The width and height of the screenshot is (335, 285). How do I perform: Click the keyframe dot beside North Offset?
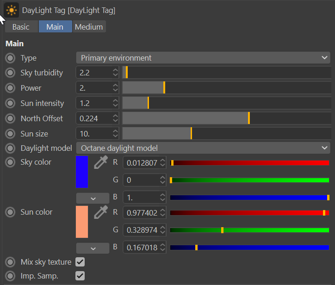10,118
